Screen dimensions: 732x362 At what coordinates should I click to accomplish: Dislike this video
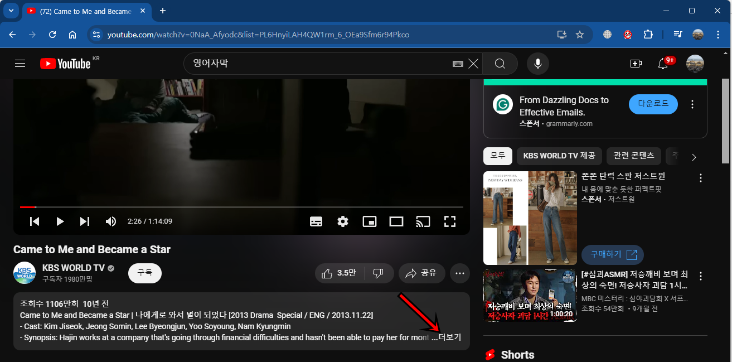[379, 273]
